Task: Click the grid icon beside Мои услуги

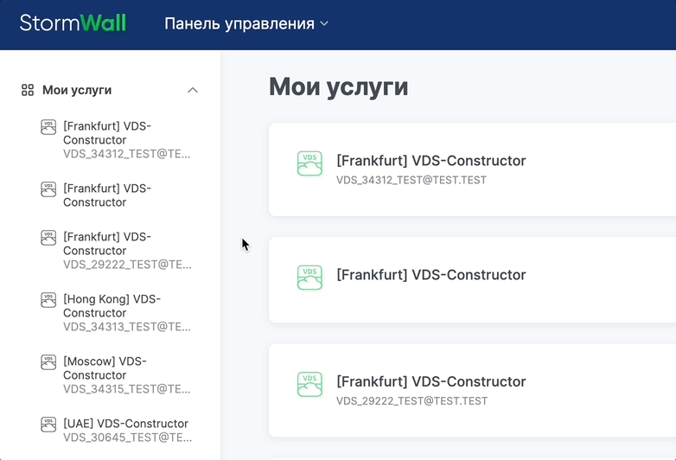Action: (28, 90)
